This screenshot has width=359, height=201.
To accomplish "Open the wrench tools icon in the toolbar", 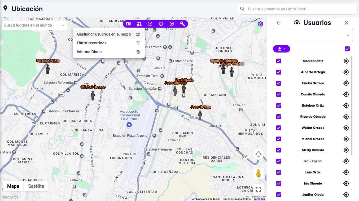I will pos(182,24).
